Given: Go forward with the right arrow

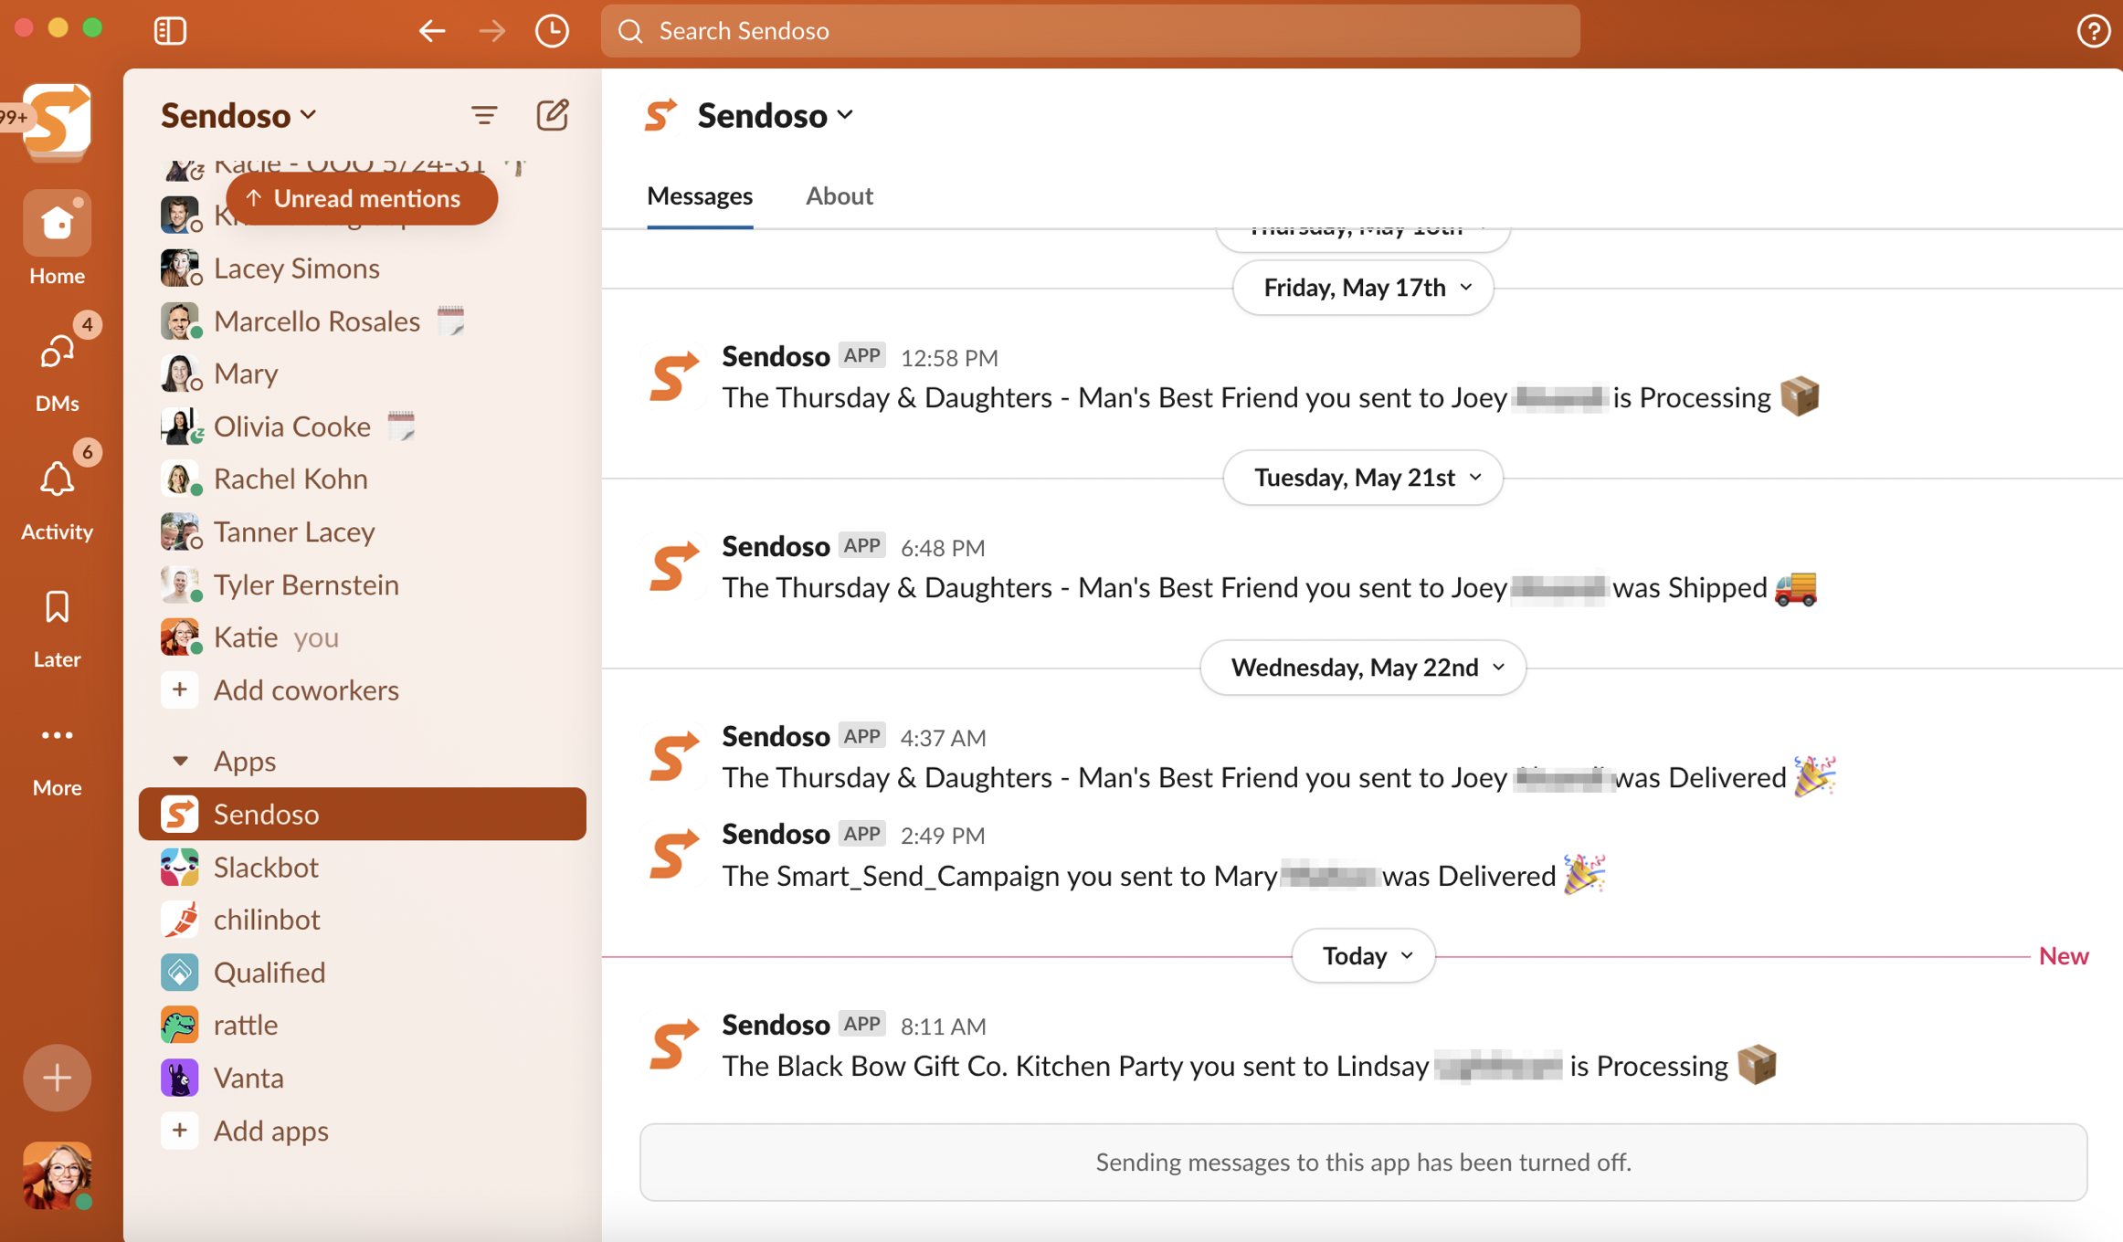Looking at the screenshot, I should (492, 31).
